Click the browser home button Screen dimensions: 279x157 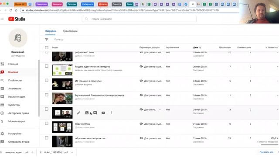click(x=16, y=10)
